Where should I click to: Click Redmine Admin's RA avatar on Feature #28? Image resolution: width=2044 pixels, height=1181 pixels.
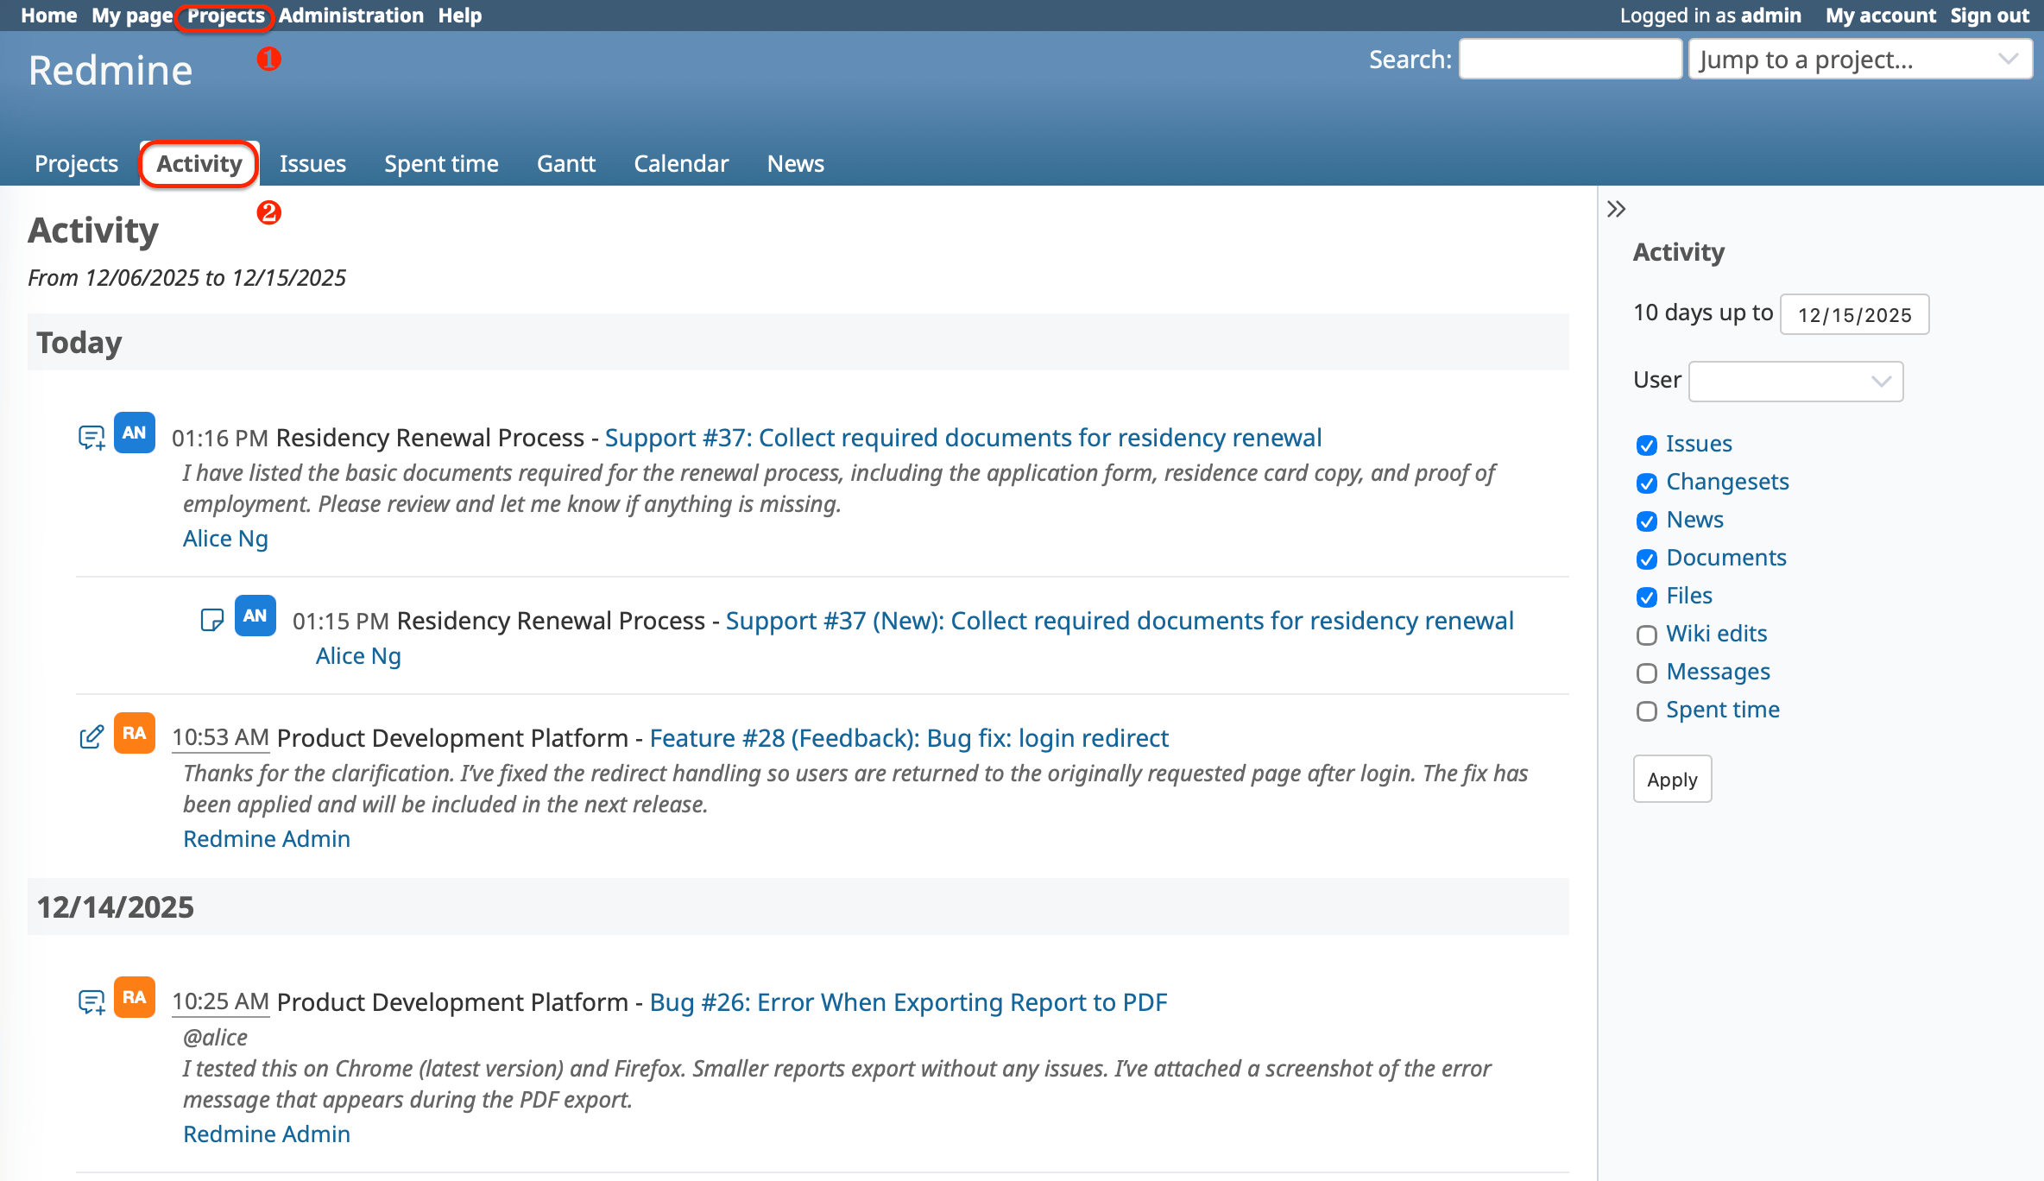135,733
